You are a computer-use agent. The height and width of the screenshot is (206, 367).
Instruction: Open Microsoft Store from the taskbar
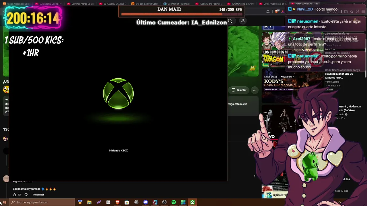[127, 202]
